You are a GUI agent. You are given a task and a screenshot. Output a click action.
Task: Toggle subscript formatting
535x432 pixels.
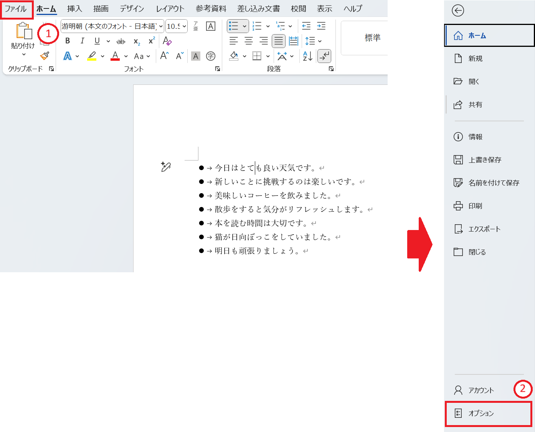tap(137, 41)
